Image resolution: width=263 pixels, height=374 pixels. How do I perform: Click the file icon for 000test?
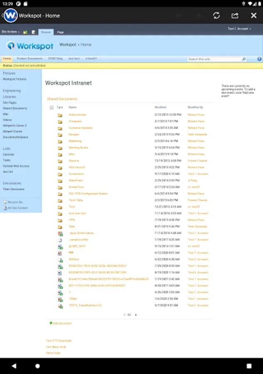(x=60, y=259)
